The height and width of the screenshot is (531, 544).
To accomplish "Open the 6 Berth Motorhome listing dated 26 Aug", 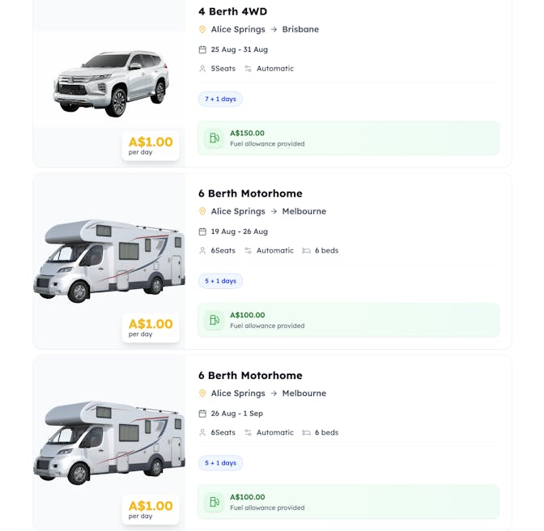I will pyautogui.click(x=250, y=376).
